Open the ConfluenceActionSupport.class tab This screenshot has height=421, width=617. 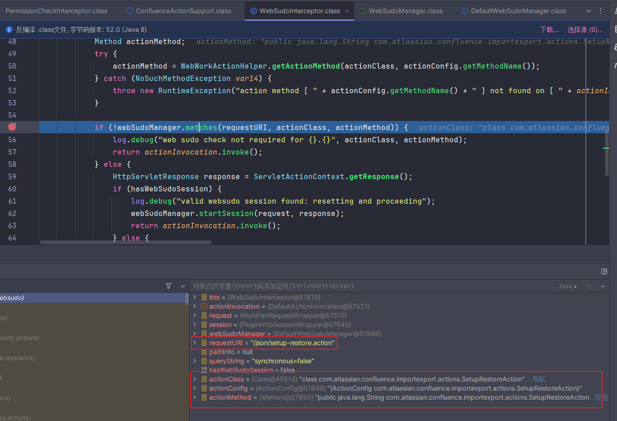(x=179, y=11)
